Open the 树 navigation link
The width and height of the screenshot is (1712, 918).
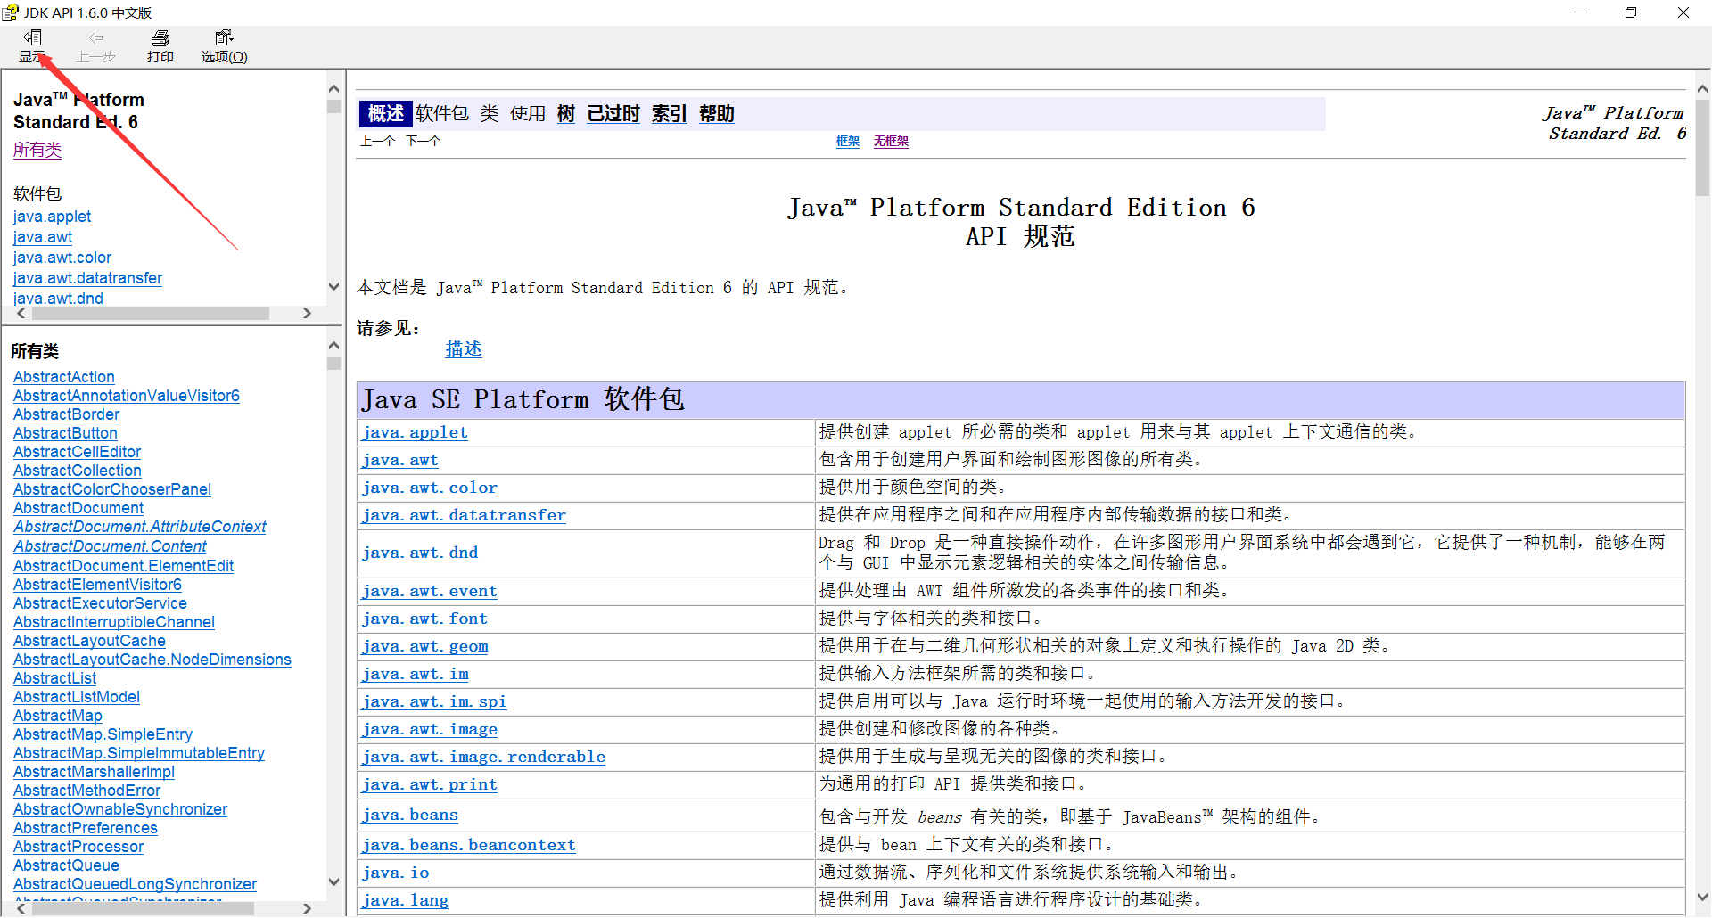565,114
